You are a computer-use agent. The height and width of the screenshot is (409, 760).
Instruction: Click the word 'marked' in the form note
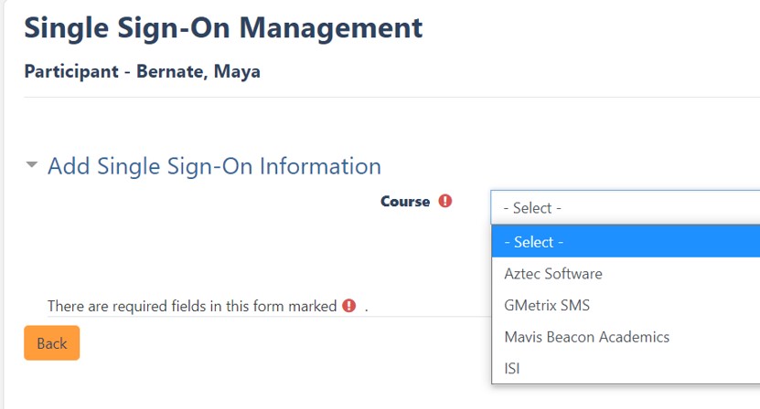pyautogui.click(x=312, y=306)
